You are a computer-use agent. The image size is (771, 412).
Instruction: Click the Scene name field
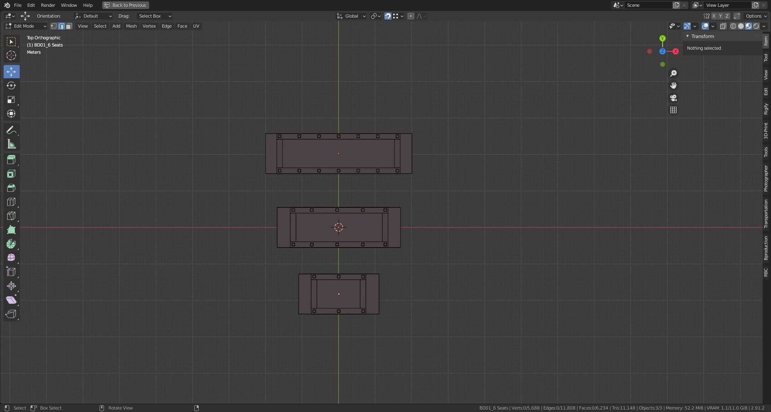click(649, 5)
